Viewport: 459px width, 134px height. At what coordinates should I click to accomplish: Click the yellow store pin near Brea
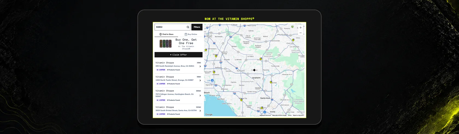pos(261,59)
